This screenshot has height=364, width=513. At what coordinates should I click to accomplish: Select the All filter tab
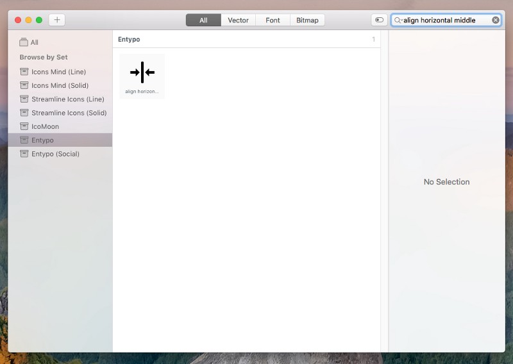point(203,20)
